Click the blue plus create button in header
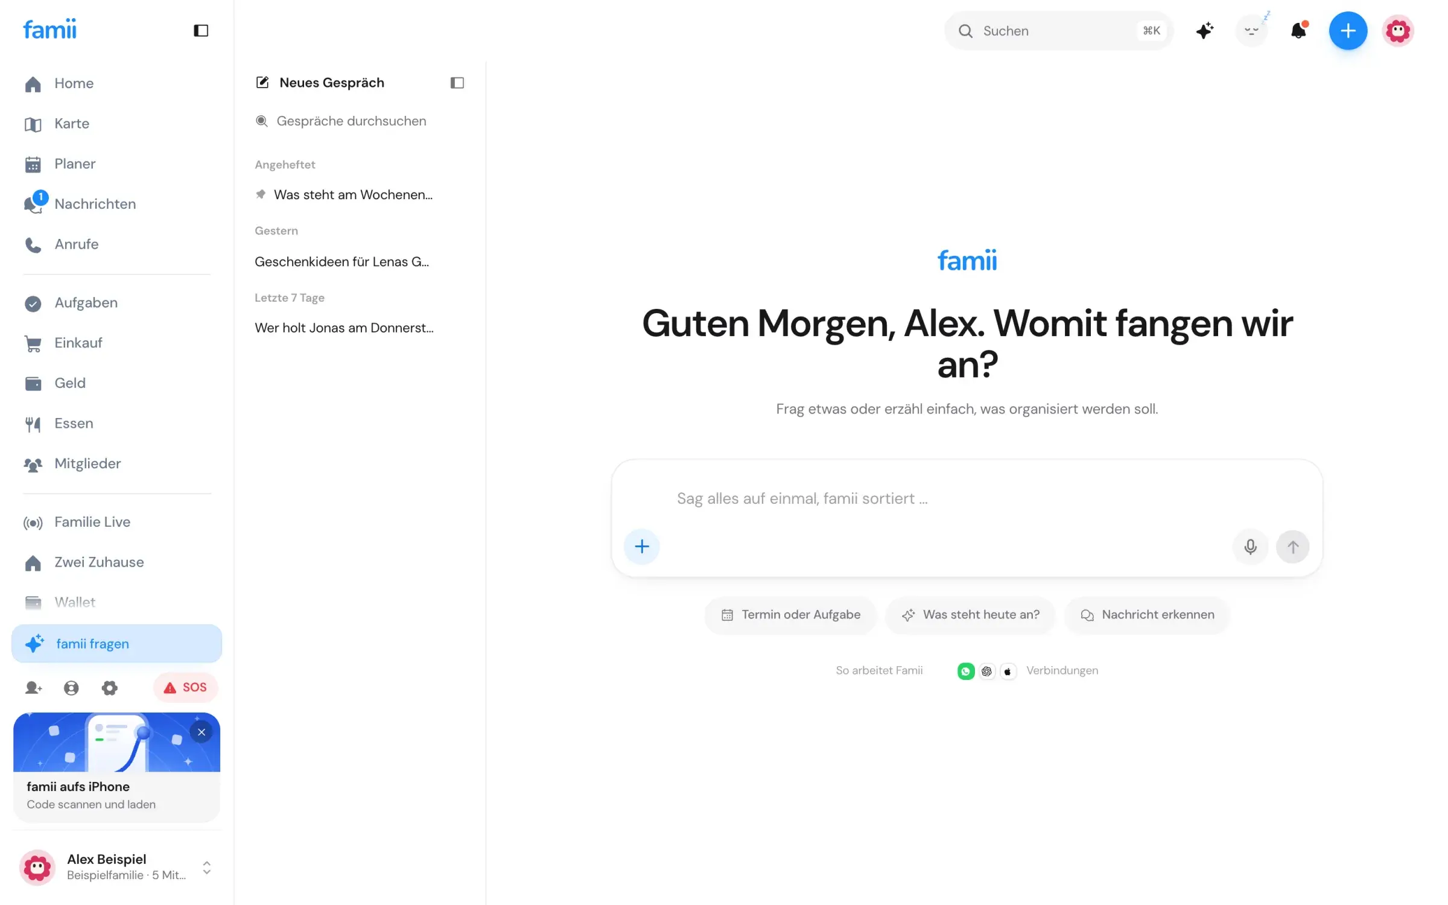Image resolution: width=1448 pixels, height=905 pixels. (1348, 31)
